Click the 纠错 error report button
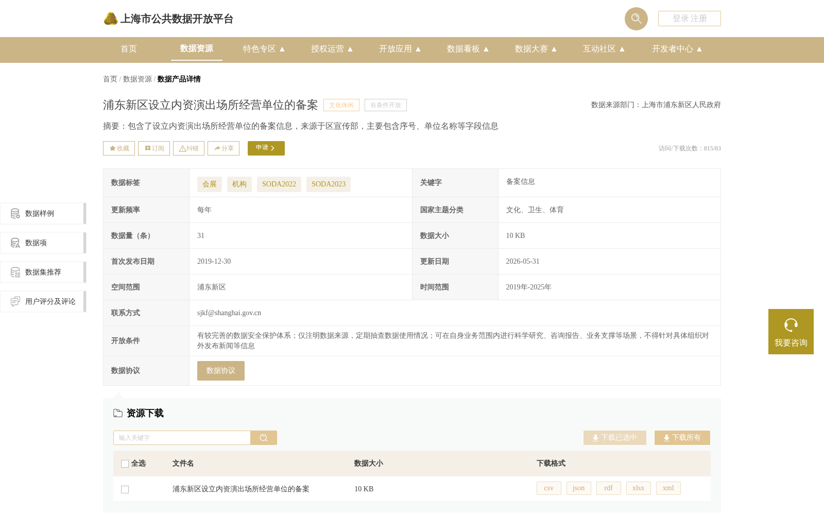The width and height of the screenshot is (824, 515). click(188, 148)
